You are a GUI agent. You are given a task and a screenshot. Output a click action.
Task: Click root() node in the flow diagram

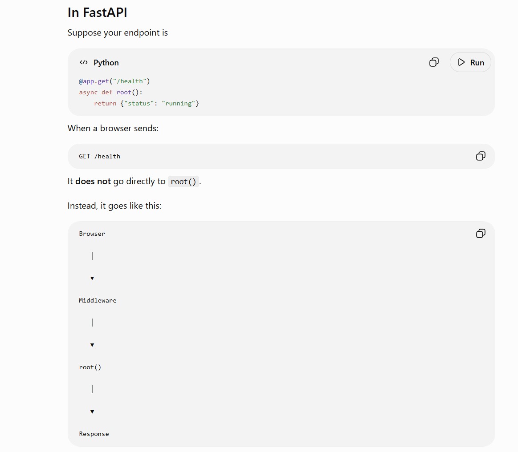tap(90, 367)
